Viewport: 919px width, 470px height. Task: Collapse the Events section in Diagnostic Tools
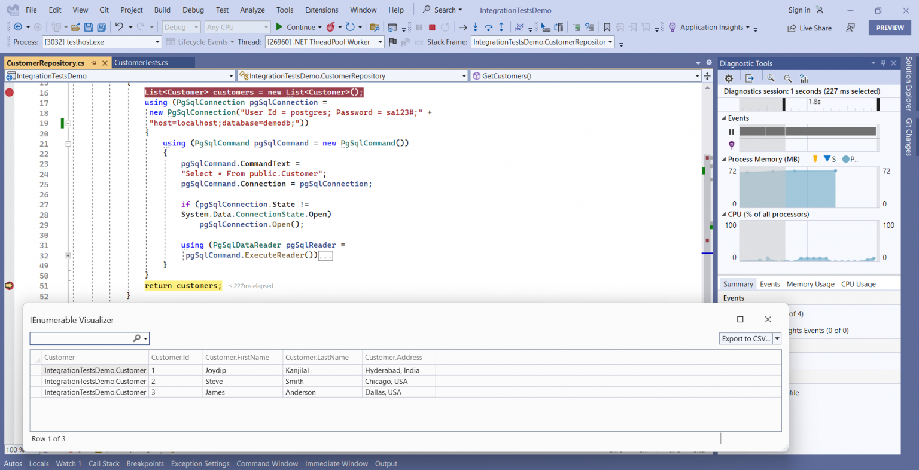pos(723,118)
